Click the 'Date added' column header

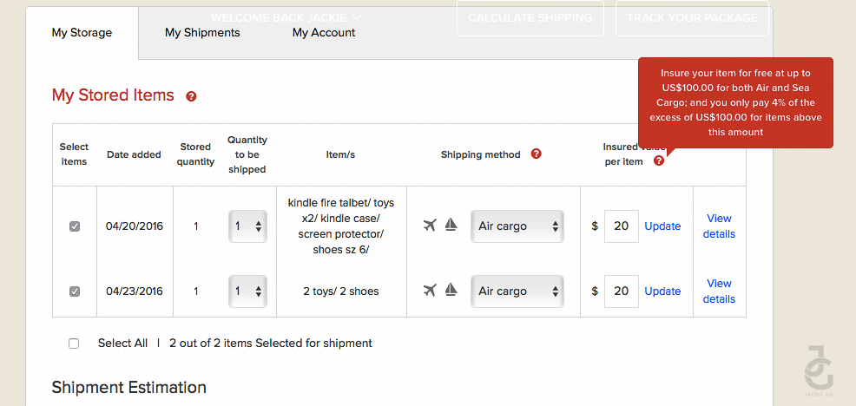tap(134, 154)
